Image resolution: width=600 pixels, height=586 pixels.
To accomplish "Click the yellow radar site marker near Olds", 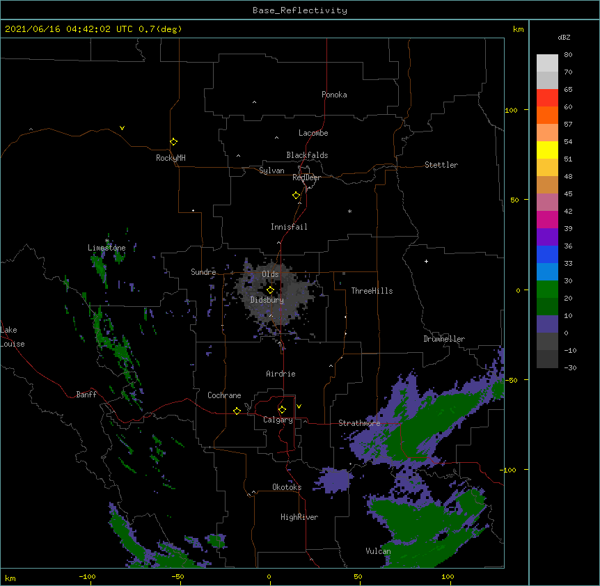I will pyautogui.click(x=270, y=290).
